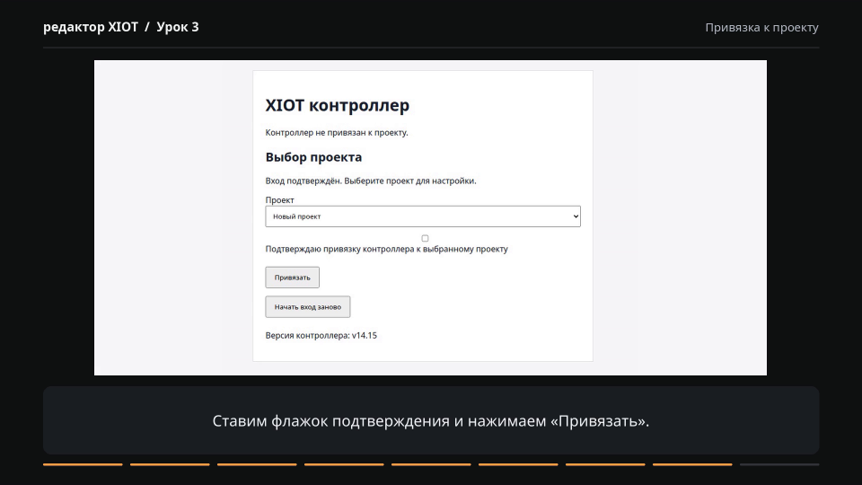Click the Проект field label
862x485 pixels.
tap(279, 200)
